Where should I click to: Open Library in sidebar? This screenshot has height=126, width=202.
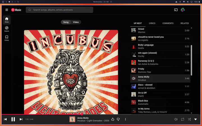click(x=7, y=38)
